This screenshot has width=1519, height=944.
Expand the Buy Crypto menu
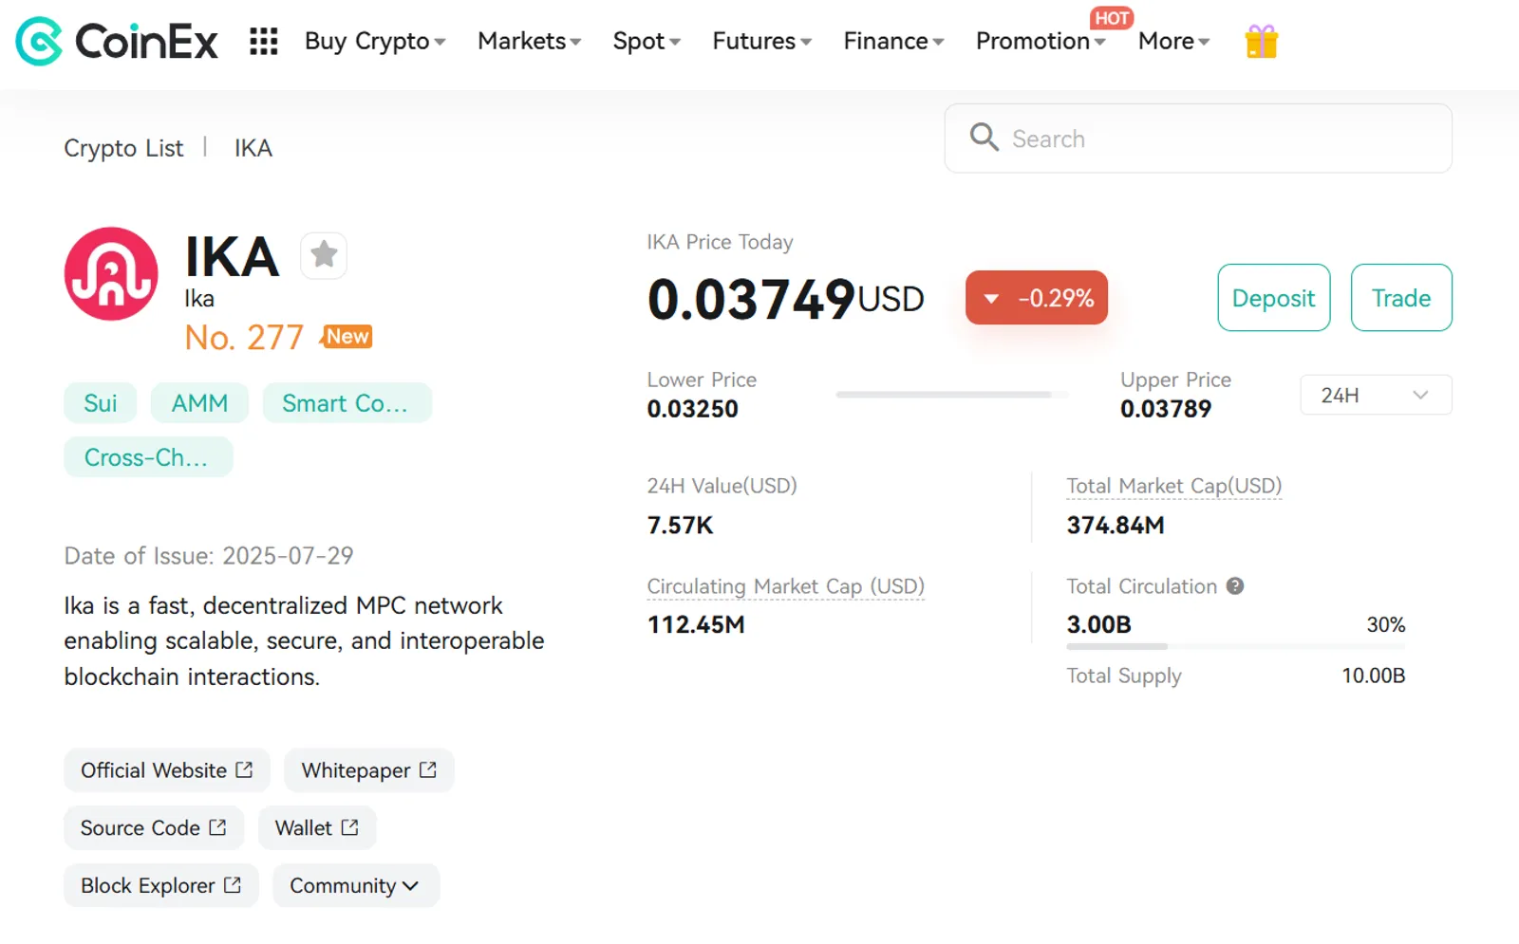point(375,42)
